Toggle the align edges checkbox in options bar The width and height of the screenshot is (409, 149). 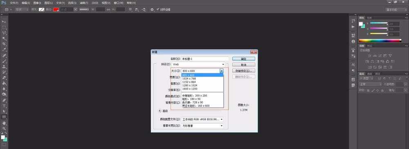pos(158,9)
